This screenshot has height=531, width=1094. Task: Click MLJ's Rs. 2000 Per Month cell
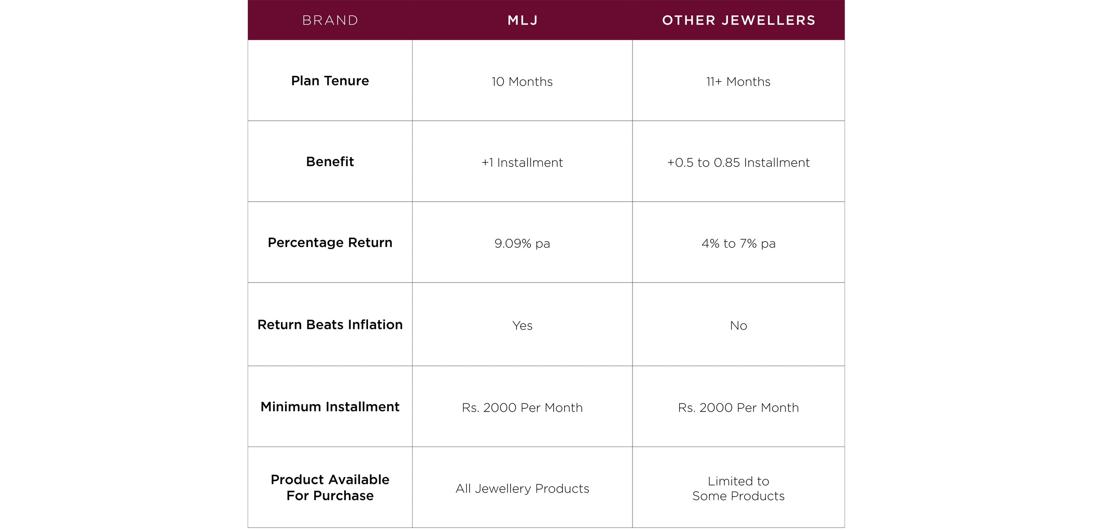pos(522,408)
